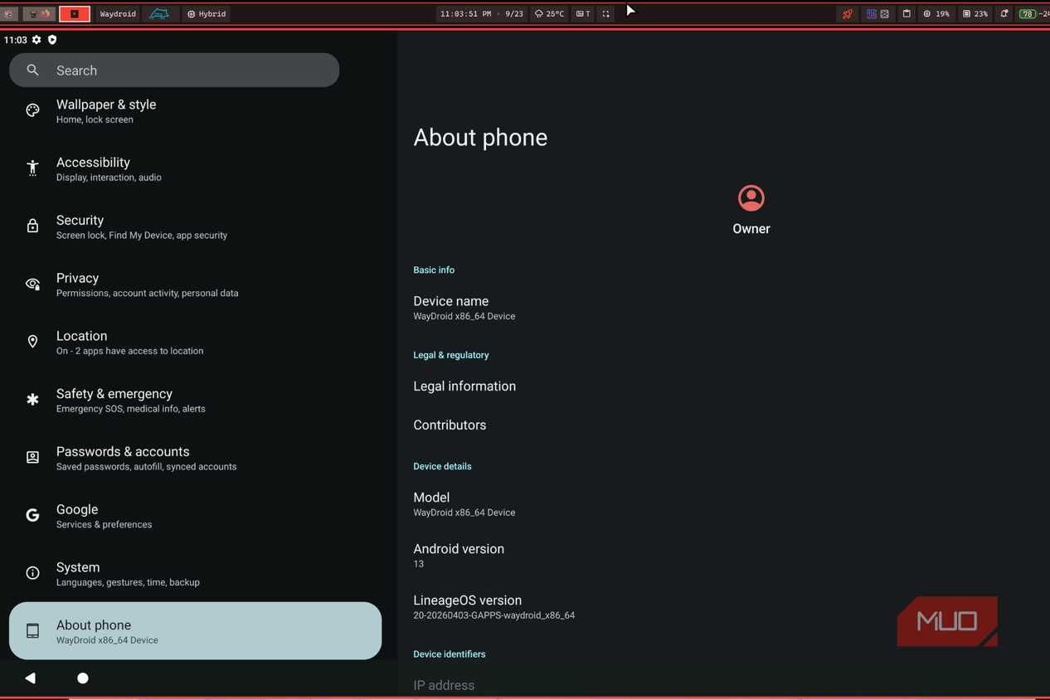
Task: Click the magnifier icon in Search bar
Action: pos(32,70)
